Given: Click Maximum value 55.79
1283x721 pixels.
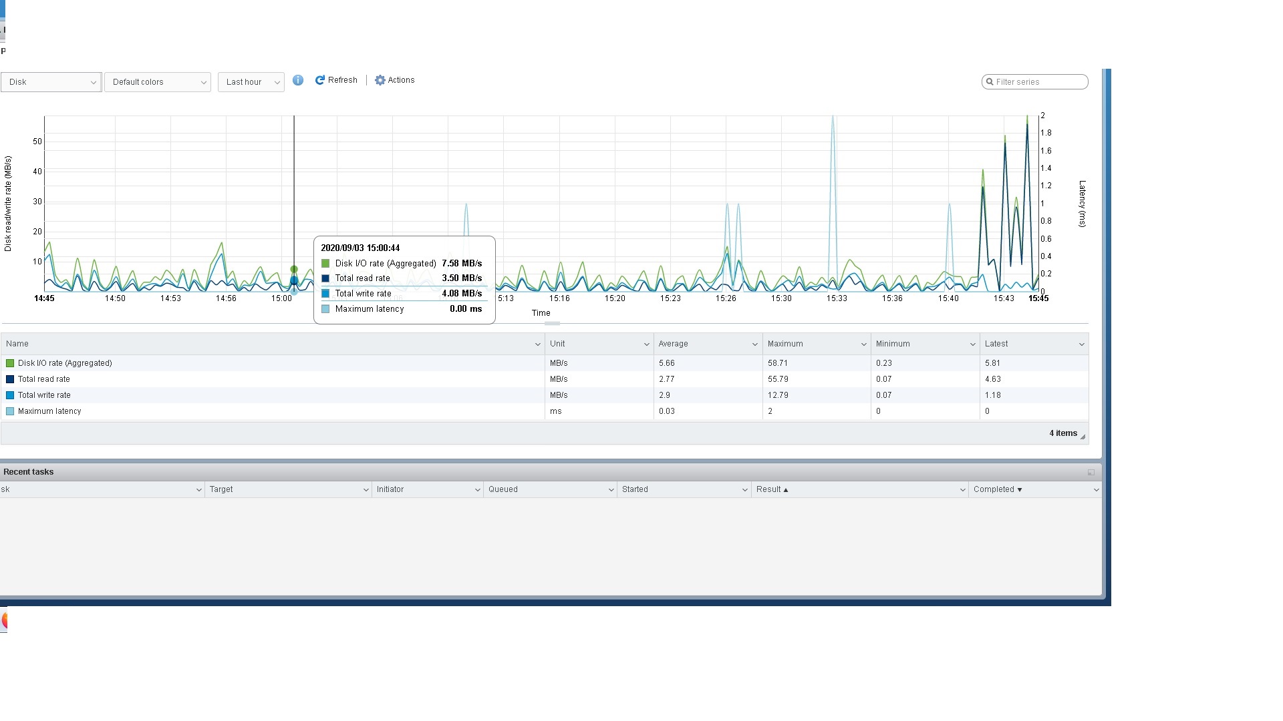Looking at the screenshot, I should point(778,379).
